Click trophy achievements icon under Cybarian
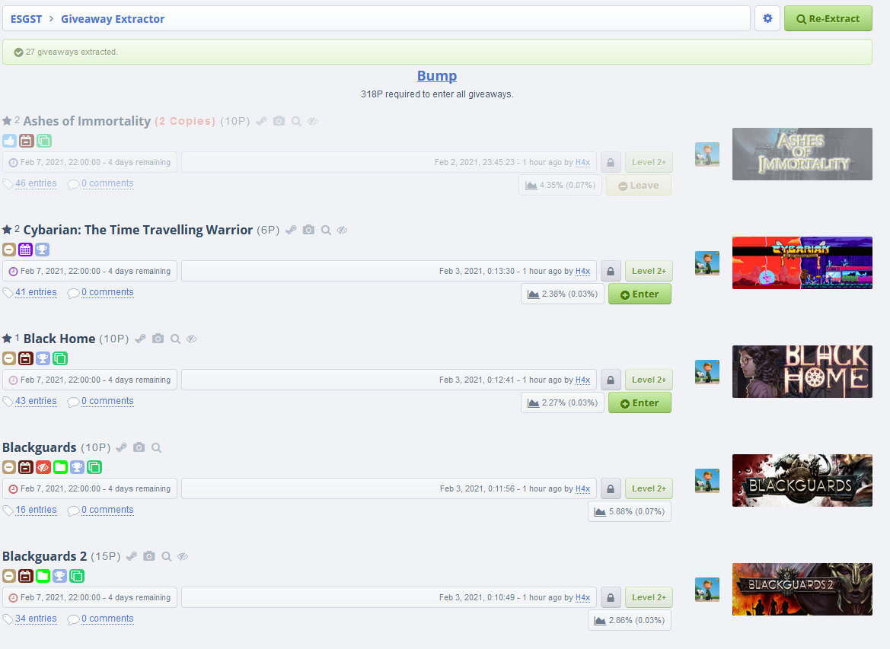 coord(43,250)
